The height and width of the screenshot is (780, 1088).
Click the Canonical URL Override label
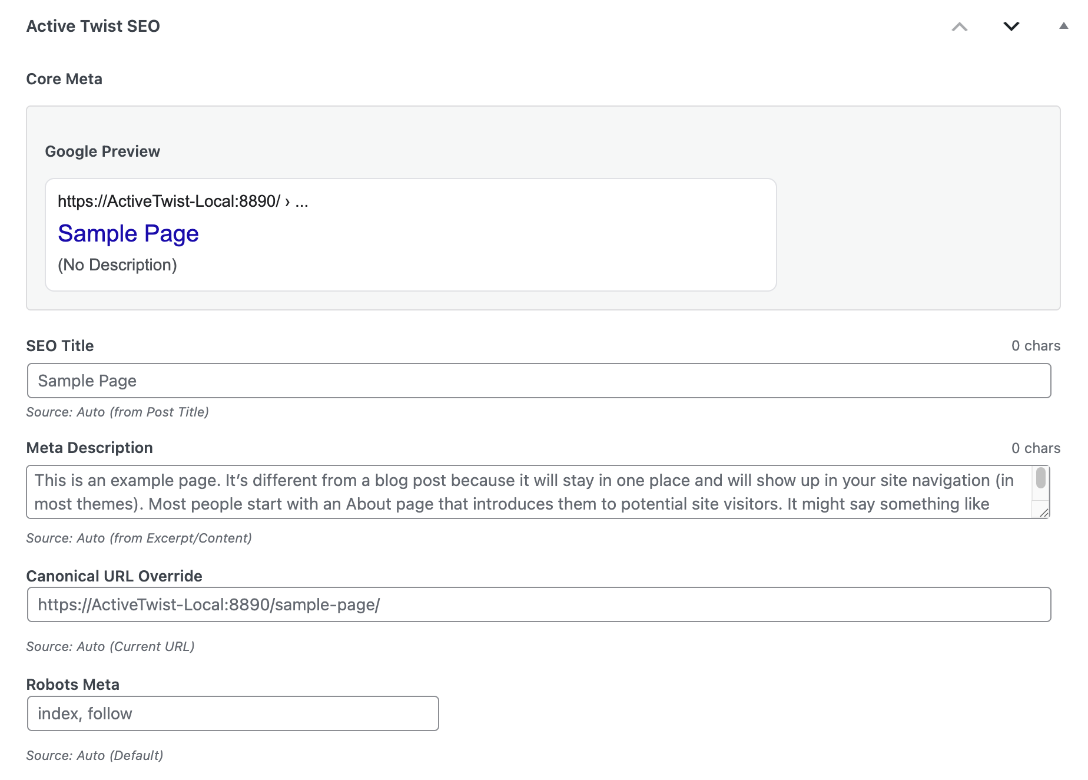[114, 576]
